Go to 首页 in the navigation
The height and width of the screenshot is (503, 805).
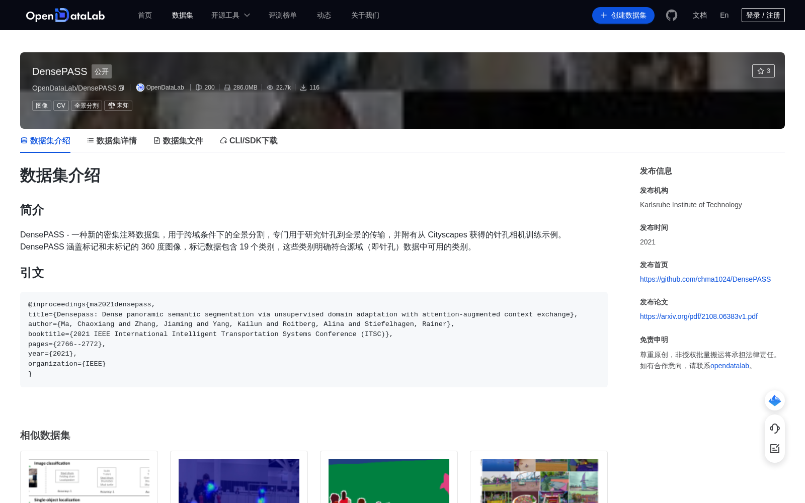(145, 15)
